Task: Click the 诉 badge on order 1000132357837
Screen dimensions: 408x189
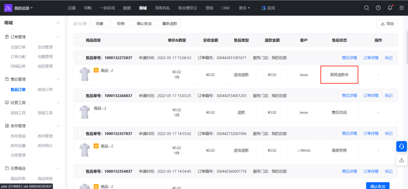Action: pyautogui.click(x=96, y=146)
